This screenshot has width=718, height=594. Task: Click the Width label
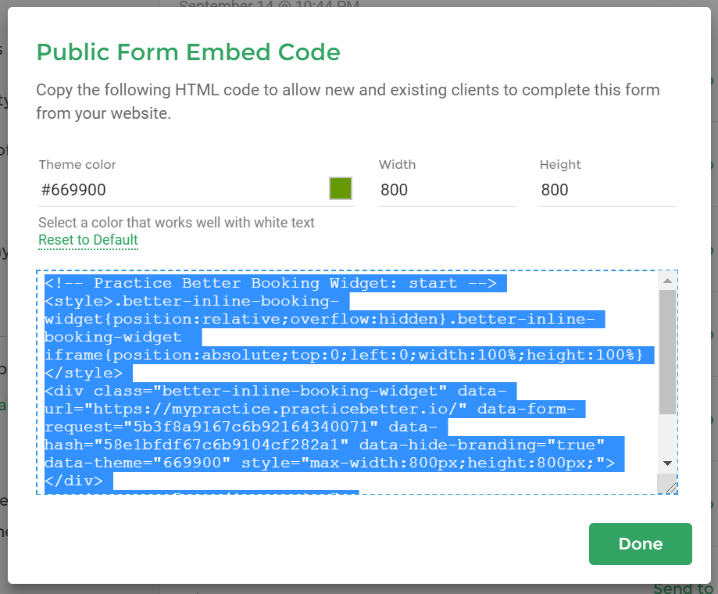point(397,164)
